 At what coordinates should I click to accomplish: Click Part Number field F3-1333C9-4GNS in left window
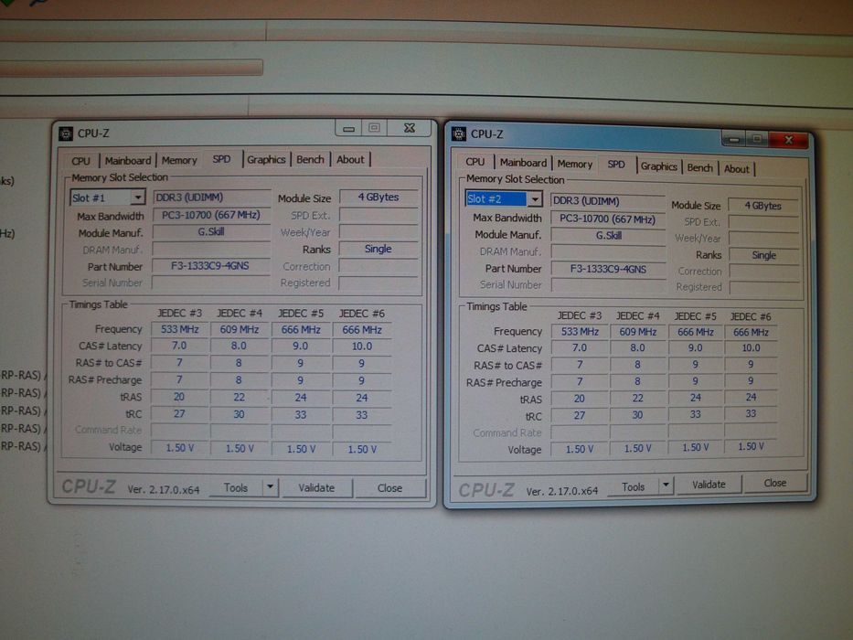tap(210, 265)
